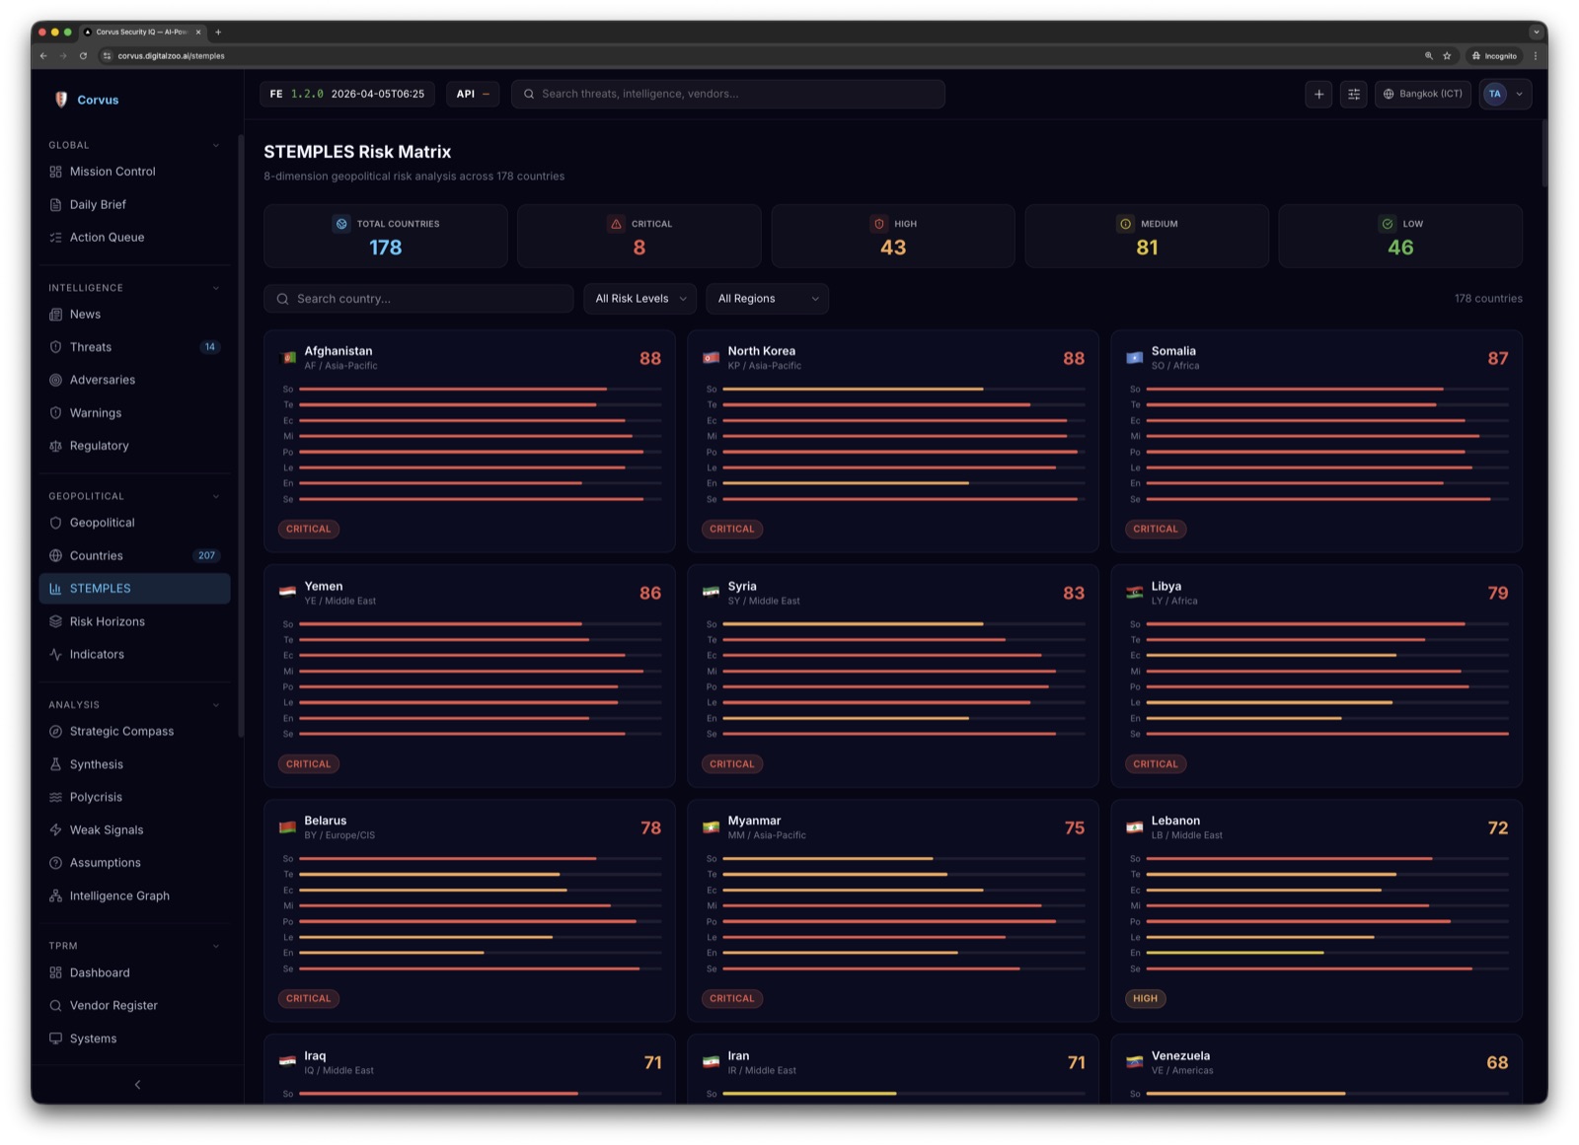
Task: Click the Countries globe icon
Action: 55,556
